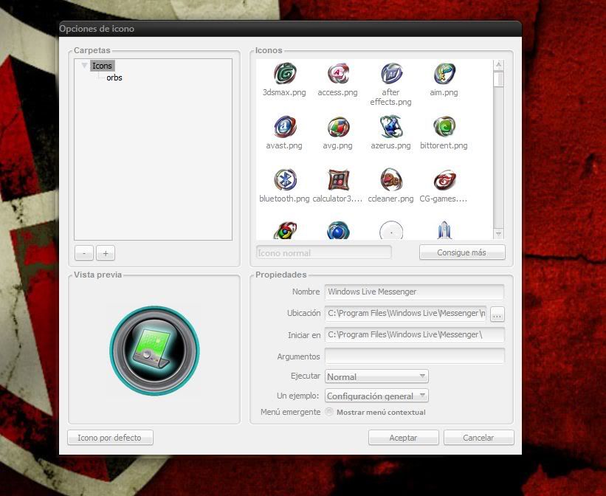Viewport: 606px width, 496px height.
Task: Choose the avg.png icon
Action: click(338, 127)
